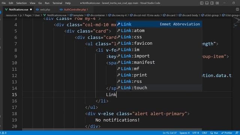240x135 pixels.
Task: Toggle secondary sidebar layout icon
Action: [x=212, y=3]
